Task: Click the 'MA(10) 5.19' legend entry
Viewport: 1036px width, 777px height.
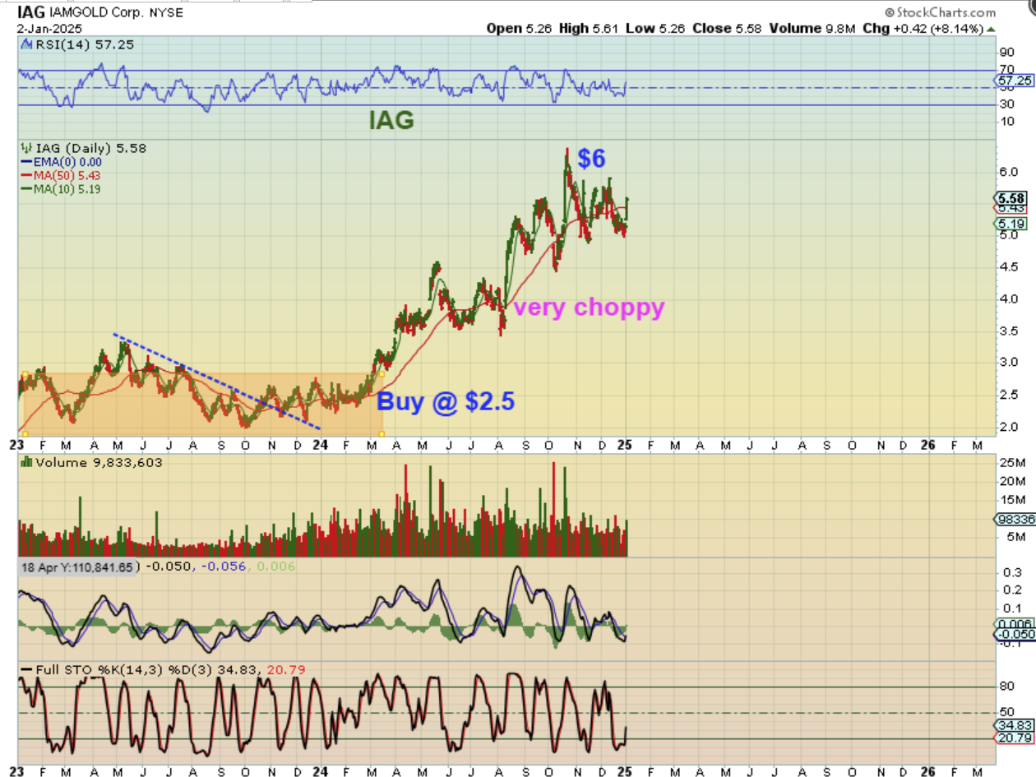Action: pyautogui.click(x=67, y=189)
